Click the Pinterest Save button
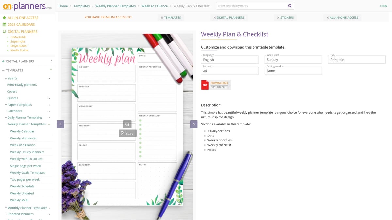This screenshot has width=392, height=220. coord(127,133)
